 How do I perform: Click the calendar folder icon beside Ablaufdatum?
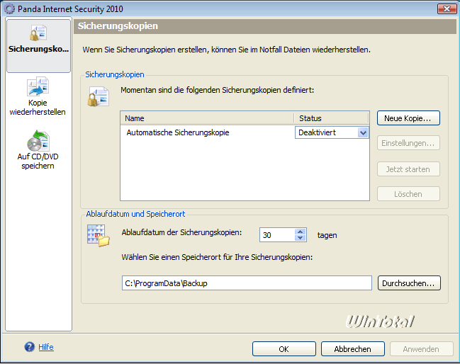tap(99, 236)
